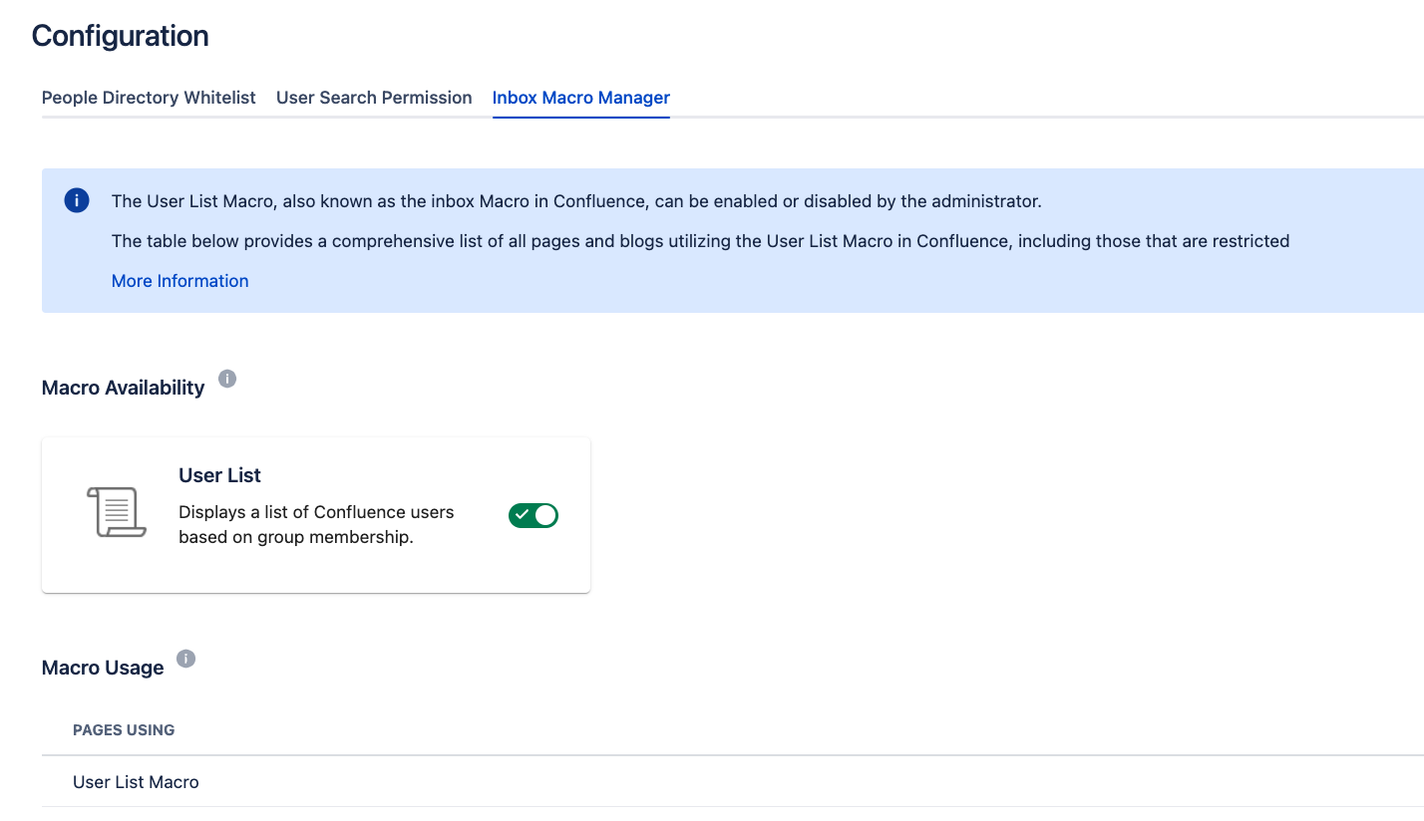Click the banner sentence about administrator enabling
Screen dimensions: 1424x821
click(575, 201)
